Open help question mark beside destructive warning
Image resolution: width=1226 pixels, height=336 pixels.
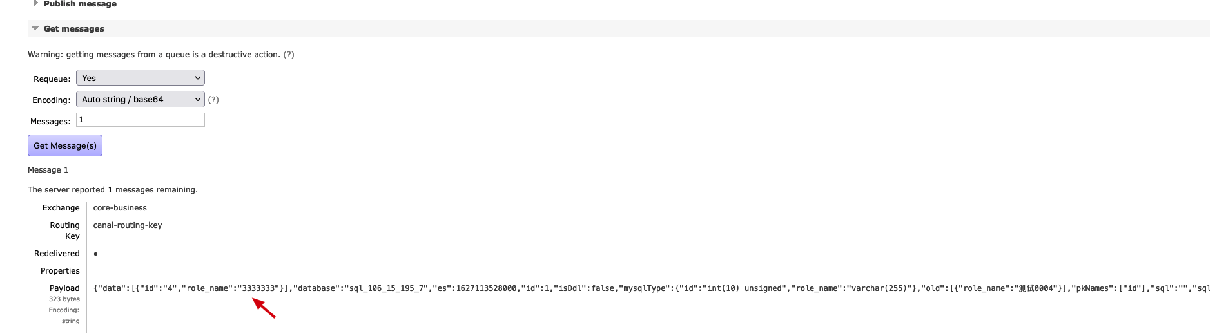point(289,55)
